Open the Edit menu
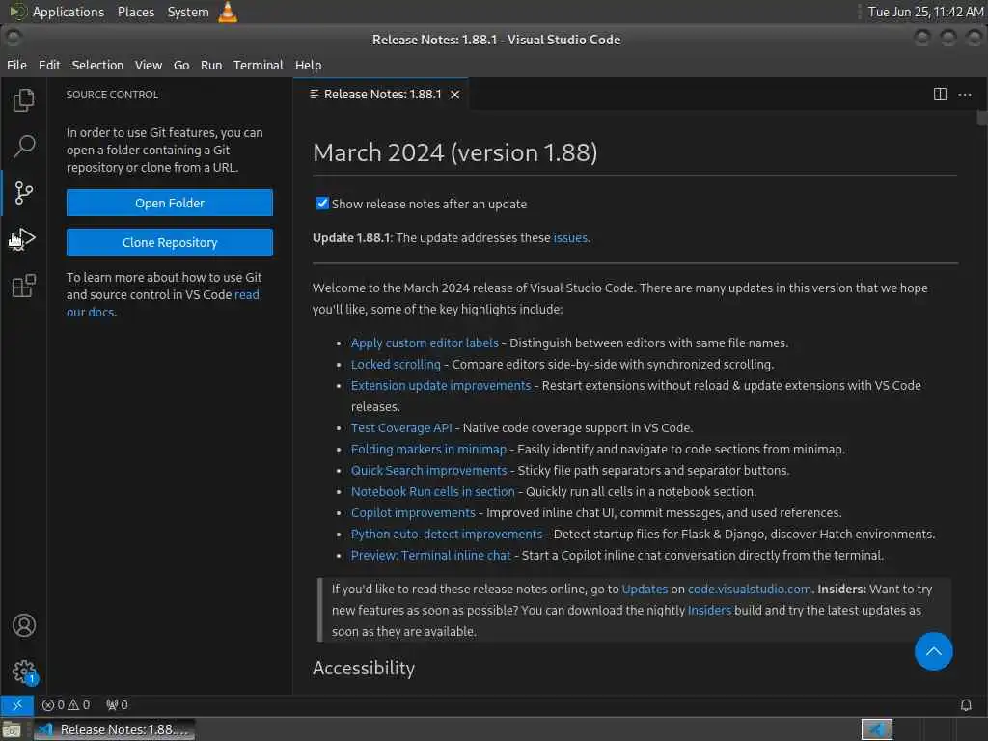The height and width of the screenshot is (741, 988). 49,65
